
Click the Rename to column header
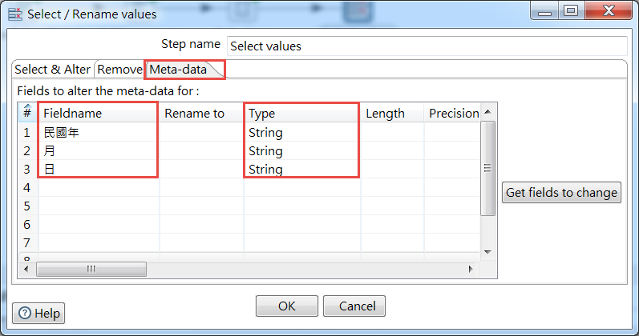click(201, 114)
